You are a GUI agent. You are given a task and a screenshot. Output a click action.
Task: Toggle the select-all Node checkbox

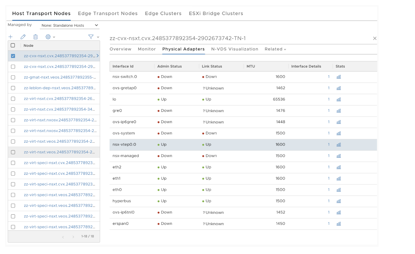pos(13,45)
